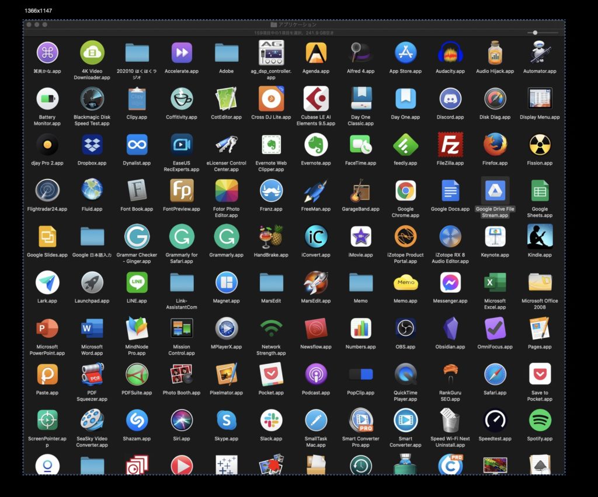Click the Battery Monitor icon
The height and width of the screenshot is (497, 598).
pyautogui.click(x=47, y=99)
